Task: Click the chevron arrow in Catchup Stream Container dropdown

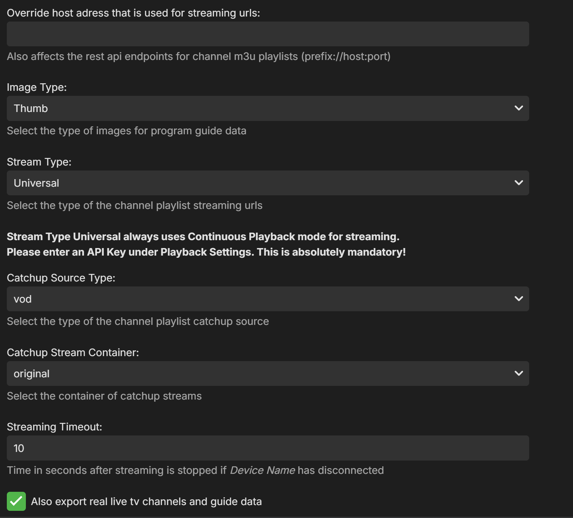Action: 518,373
